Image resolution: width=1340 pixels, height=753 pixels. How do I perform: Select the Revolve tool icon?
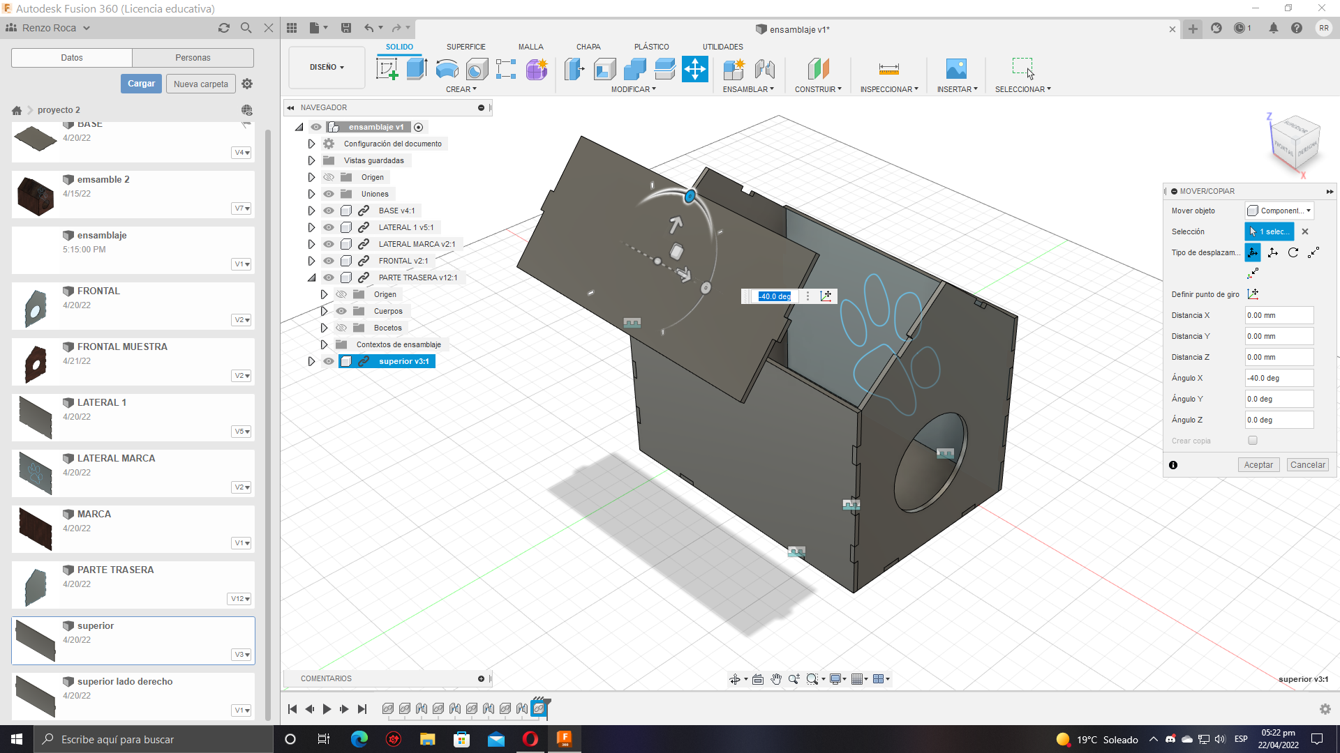pyautogui.click(x=447, y=69)
